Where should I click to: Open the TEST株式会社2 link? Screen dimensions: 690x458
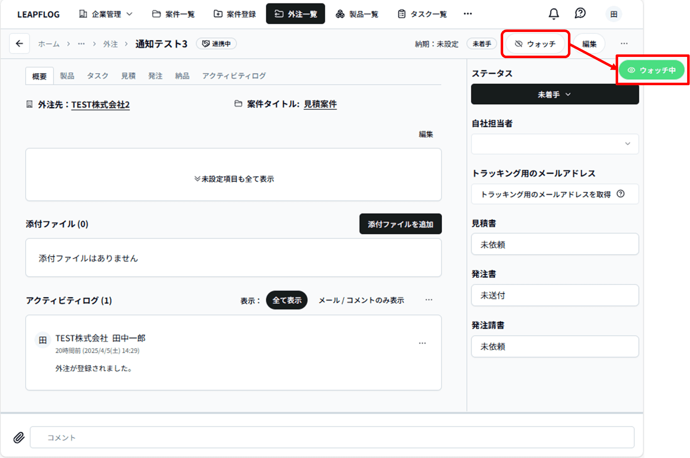tap(100, 105)
